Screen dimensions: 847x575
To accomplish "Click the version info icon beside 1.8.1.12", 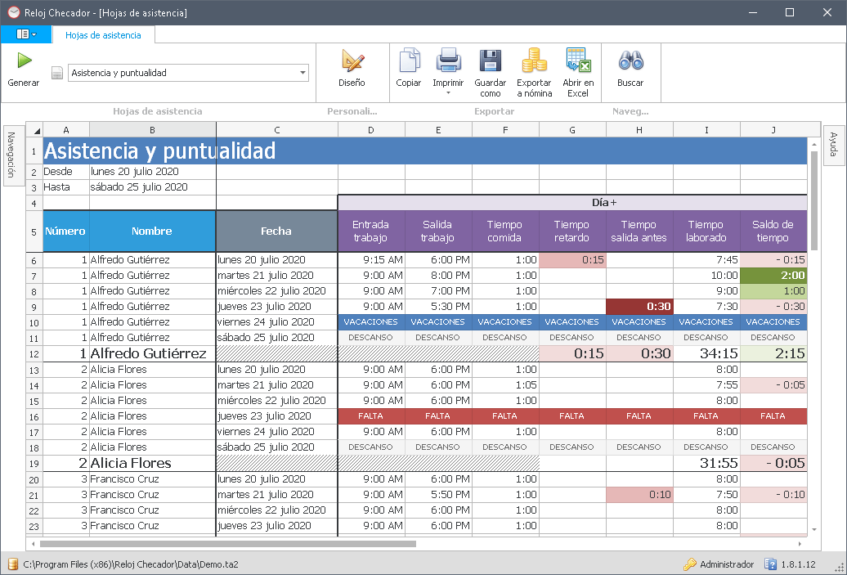I will (x=770, y=564).
